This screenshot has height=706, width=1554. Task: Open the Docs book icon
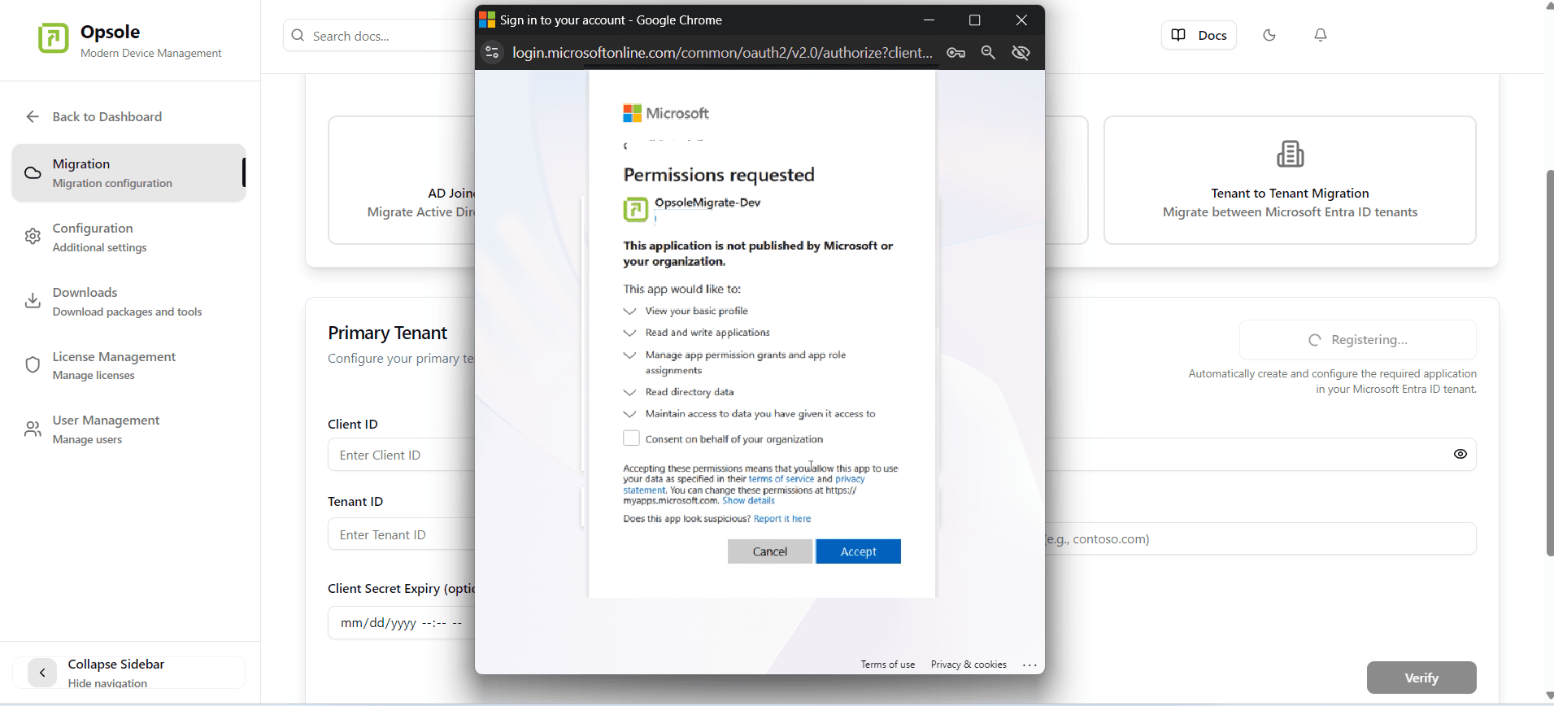pos(1178,35)
